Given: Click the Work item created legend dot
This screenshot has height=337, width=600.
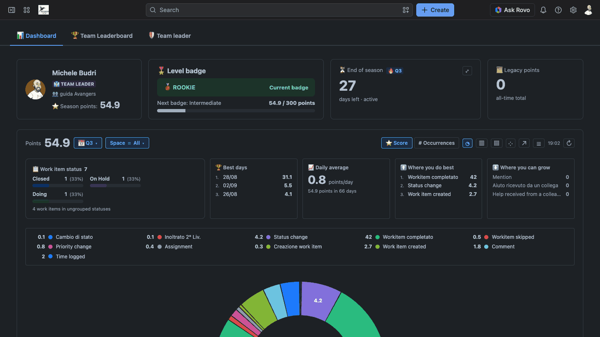Looking at the screenshot, I should 377,247.
